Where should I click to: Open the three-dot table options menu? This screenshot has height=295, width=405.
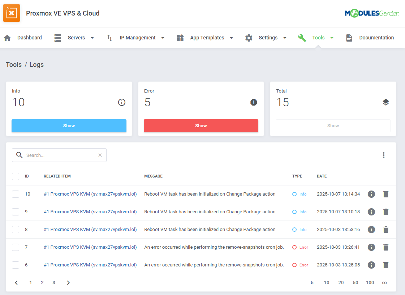coord(383,155)
